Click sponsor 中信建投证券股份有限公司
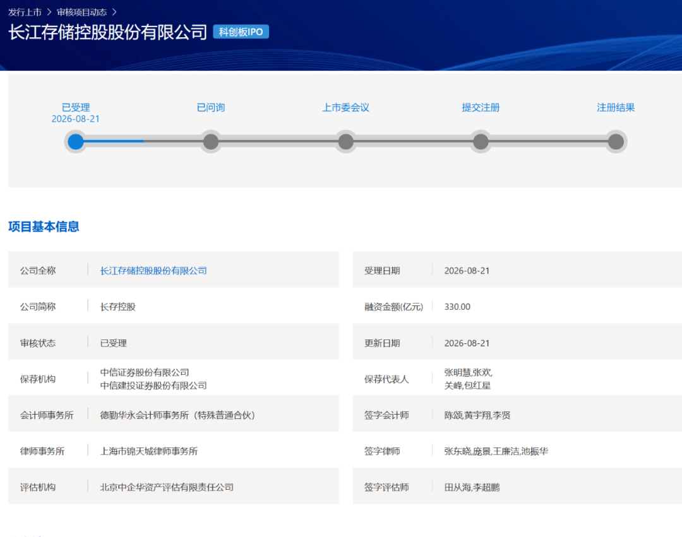Image resolution: width=682 pixels, height=537 pixels. (x=153, y=386)
